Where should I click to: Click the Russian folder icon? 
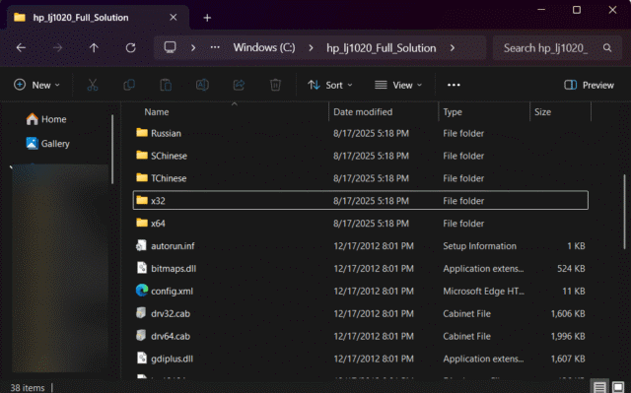(x=142, y=133)
